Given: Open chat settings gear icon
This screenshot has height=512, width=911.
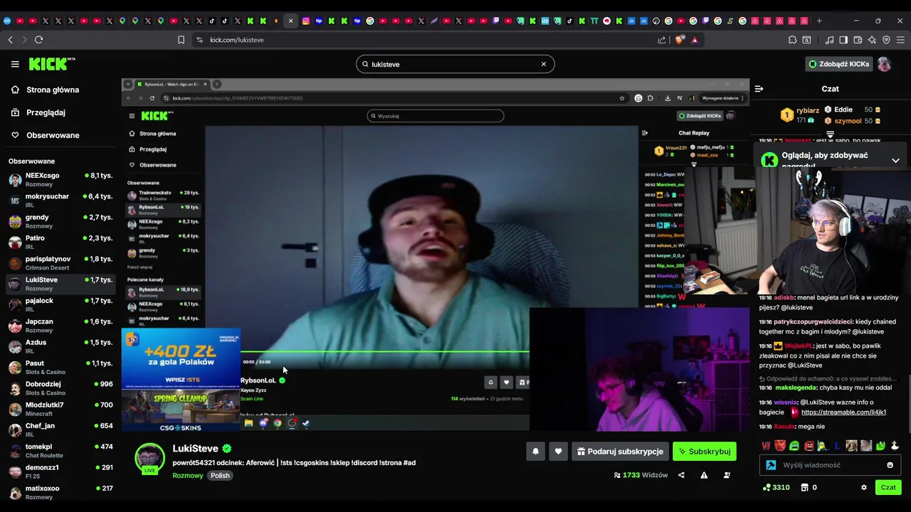Looking at the screenshot, I should coord(864,488).
